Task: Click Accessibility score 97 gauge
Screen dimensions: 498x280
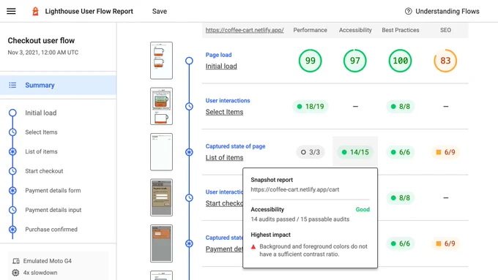Action: (355, 61)
